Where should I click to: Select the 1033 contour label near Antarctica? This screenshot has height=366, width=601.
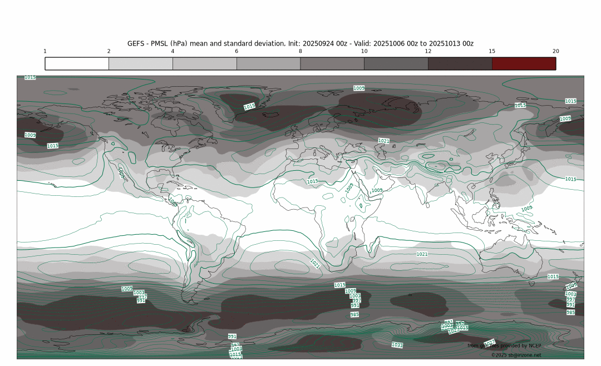(x=397, y=345)
